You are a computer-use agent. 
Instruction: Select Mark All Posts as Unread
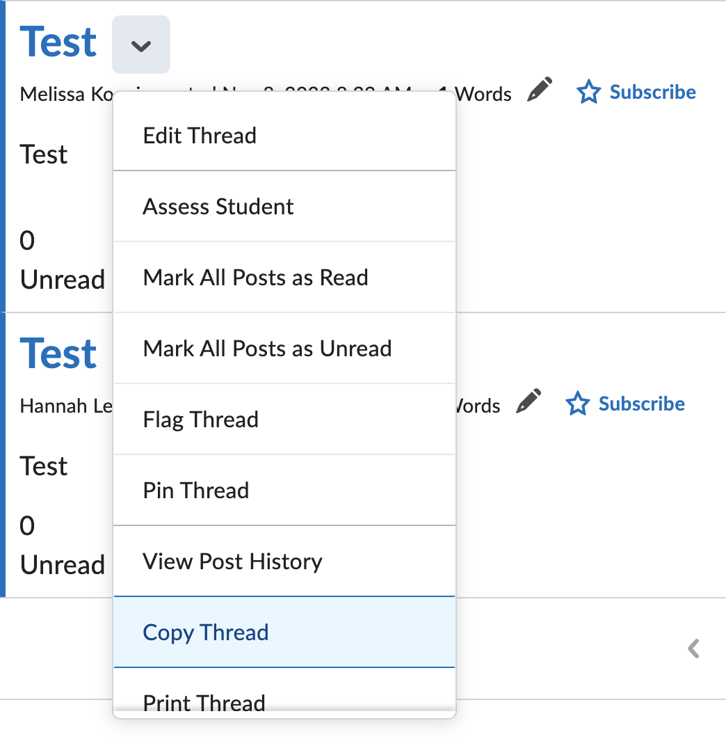tap(267, 349)
